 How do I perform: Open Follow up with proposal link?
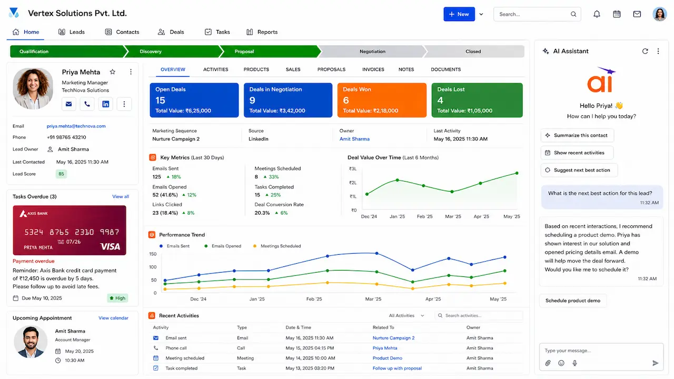coord(397,368)
